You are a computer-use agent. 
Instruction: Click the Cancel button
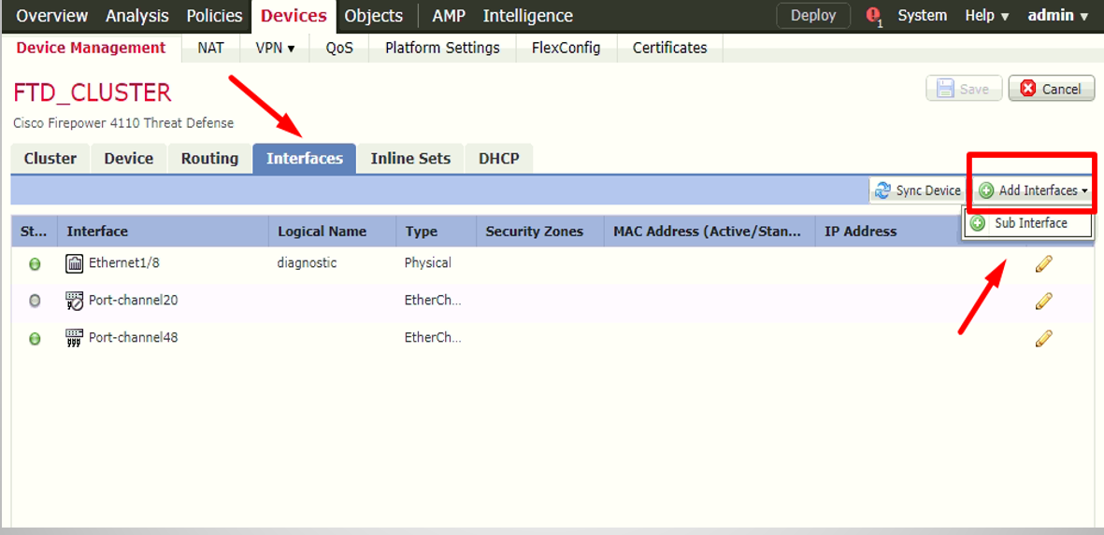click(x=1052, y=90)
